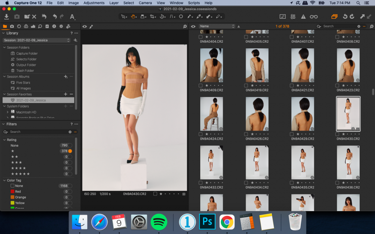This screenshot has height=234, width=375.
Task: Select the Pan (hand) cursor tool
Action: (133, 16)
